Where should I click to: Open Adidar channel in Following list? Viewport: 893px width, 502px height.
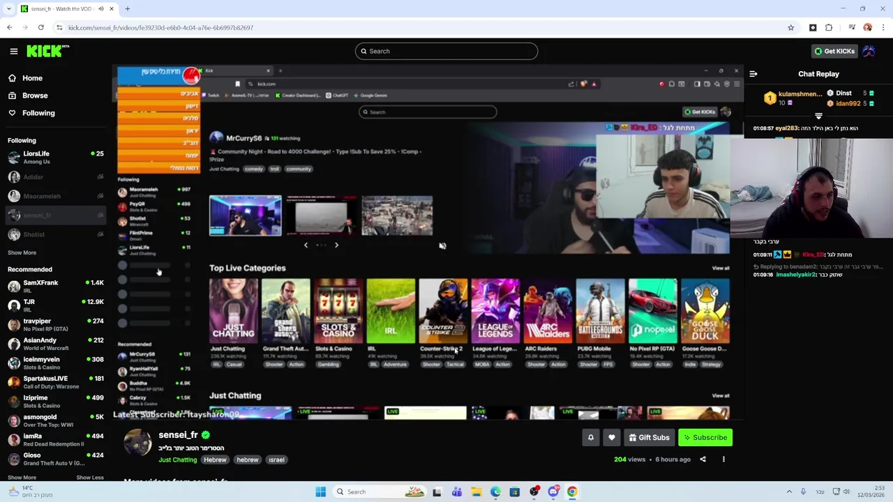point(56,177)
